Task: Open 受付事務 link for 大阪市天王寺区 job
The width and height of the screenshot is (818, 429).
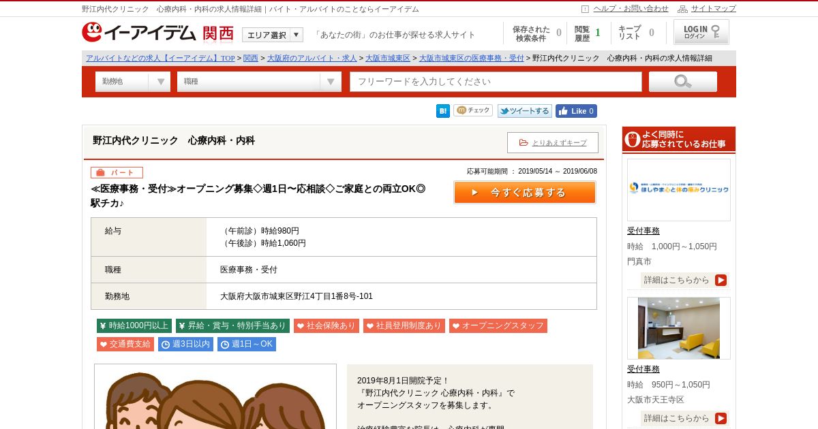Action: click(643, 369)
